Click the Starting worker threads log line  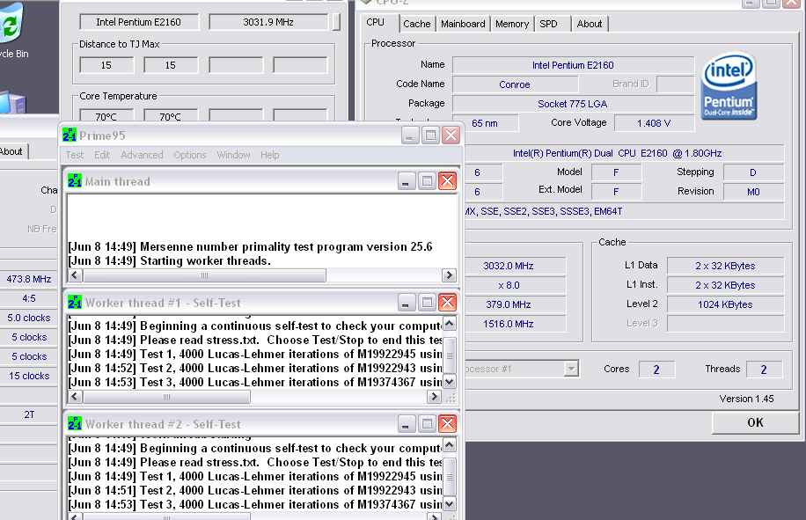pos(170,260)
